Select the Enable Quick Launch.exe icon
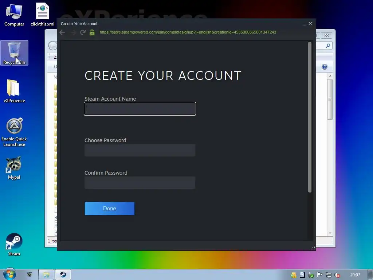 [14, 132]
